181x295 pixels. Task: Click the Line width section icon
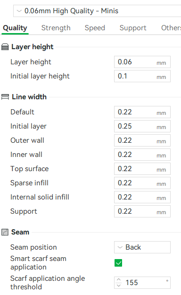(5, 97)
